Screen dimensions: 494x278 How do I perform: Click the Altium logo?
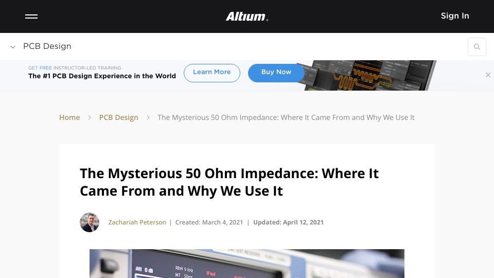(x=247, y=16)
